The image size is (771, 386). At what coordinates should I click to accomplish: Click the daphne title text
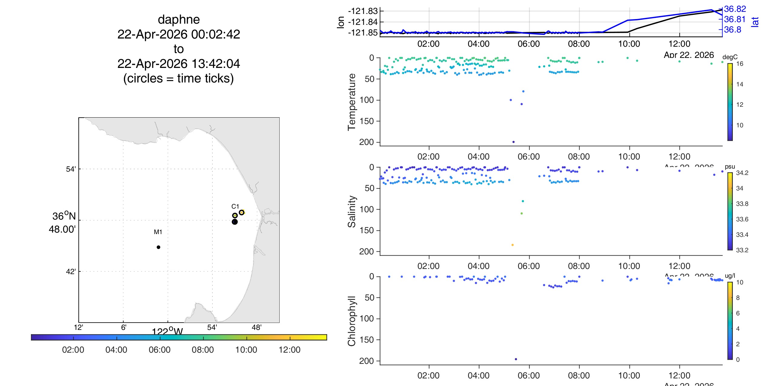[x=179, y=19]
